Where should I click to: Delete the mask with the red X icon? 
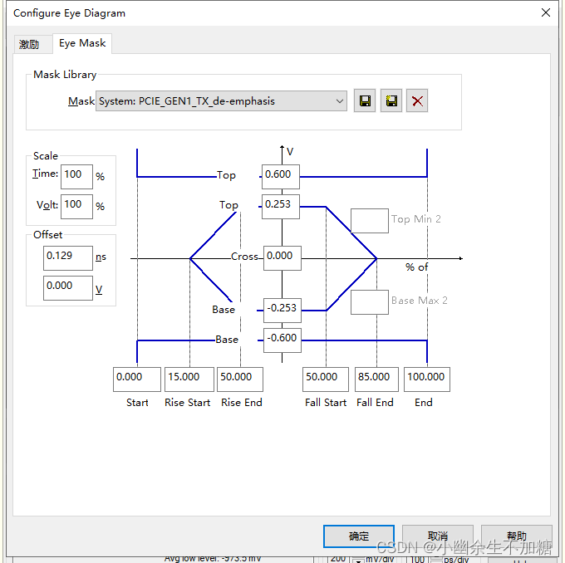click(x=417, y=100)
